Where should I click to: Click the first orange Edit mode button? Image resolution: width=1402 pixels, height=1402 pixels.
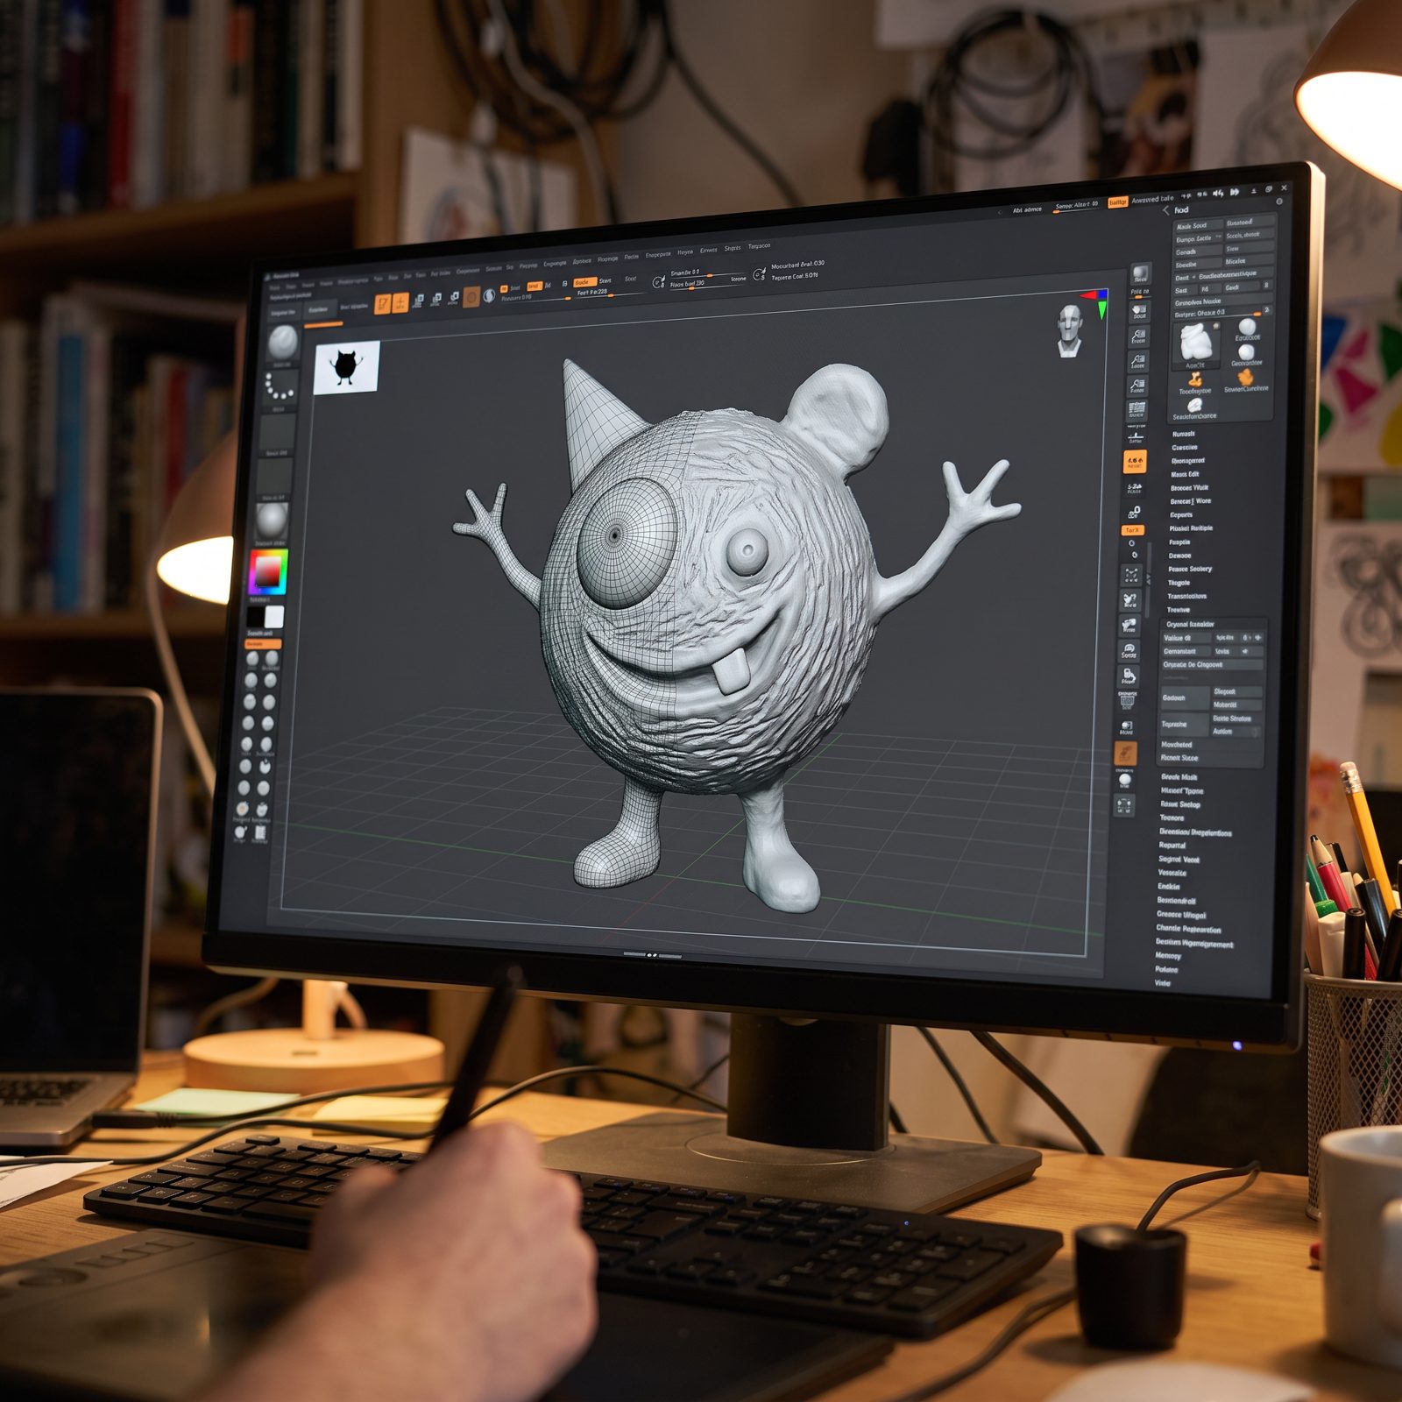[383, 304]
